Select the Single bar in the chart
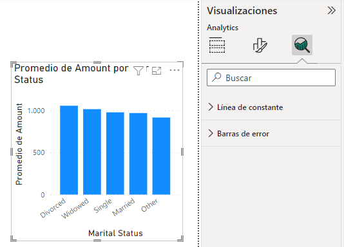This screenshot has width=344, height=247. click(x=115, y=153)
